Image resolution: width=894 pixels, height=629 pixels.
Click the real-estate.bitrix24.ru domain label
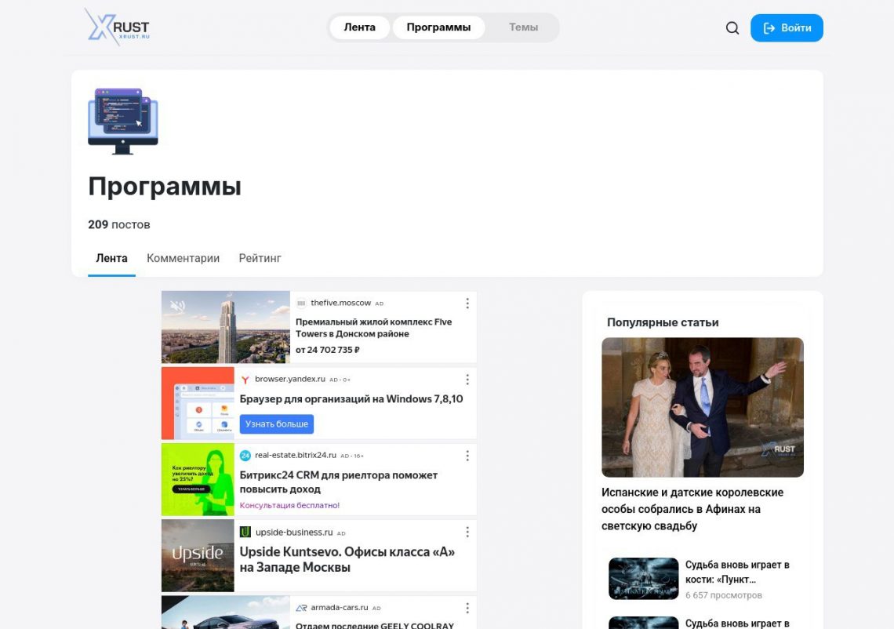click(x=296, y=455)
